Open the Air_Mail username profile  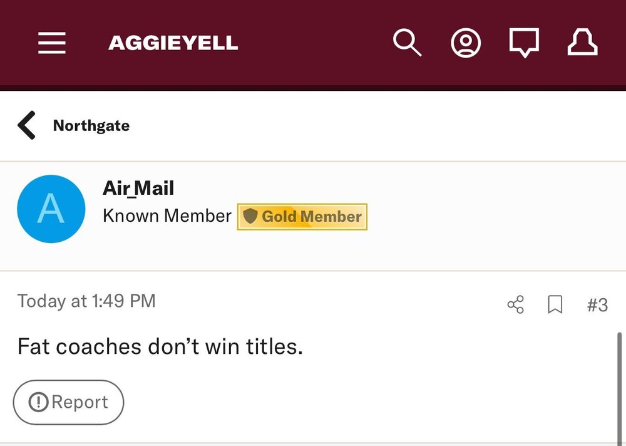(x=138, y=188)
